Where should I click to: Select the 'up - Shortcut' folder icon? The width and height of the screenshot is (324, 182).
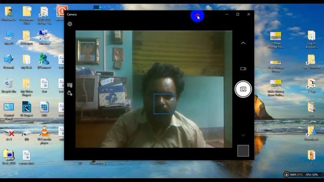click(x=311, y=62)
